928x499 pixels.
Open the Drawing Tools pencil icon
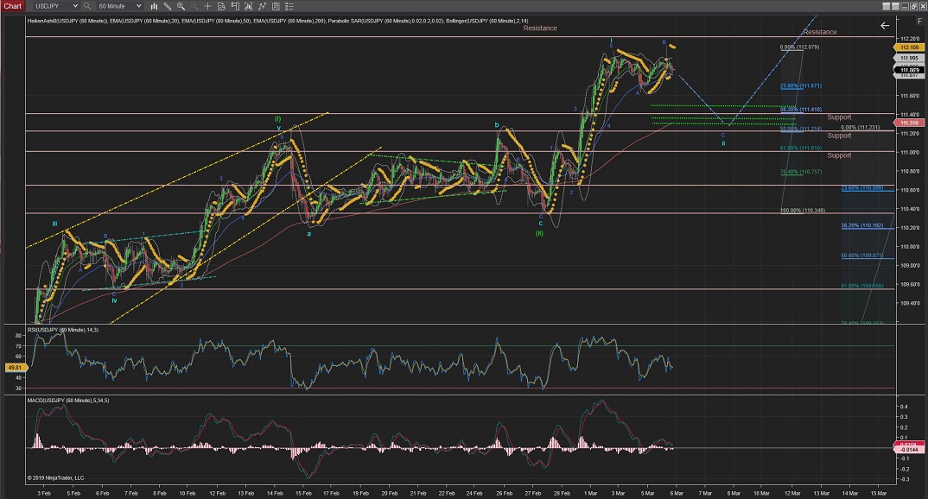167,6
